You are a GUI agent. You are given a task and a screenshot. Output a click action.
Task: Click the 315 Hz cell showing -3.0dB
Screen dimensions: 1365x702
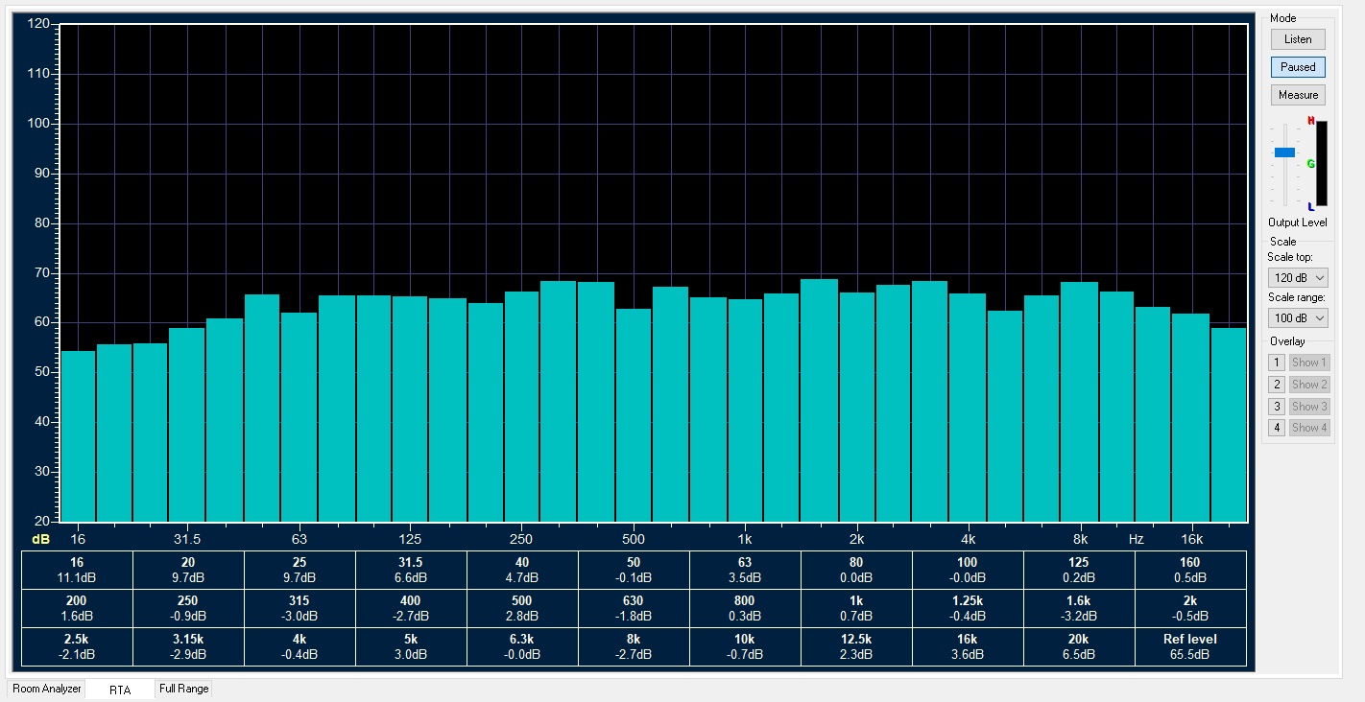tap(299, 609)
